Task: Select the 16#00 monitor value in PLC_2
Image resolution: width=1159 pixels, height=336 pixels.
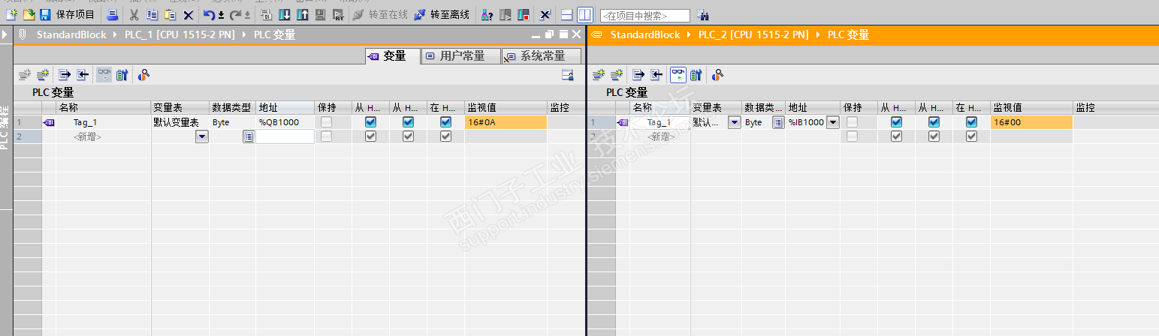Action: point(1031,122)
